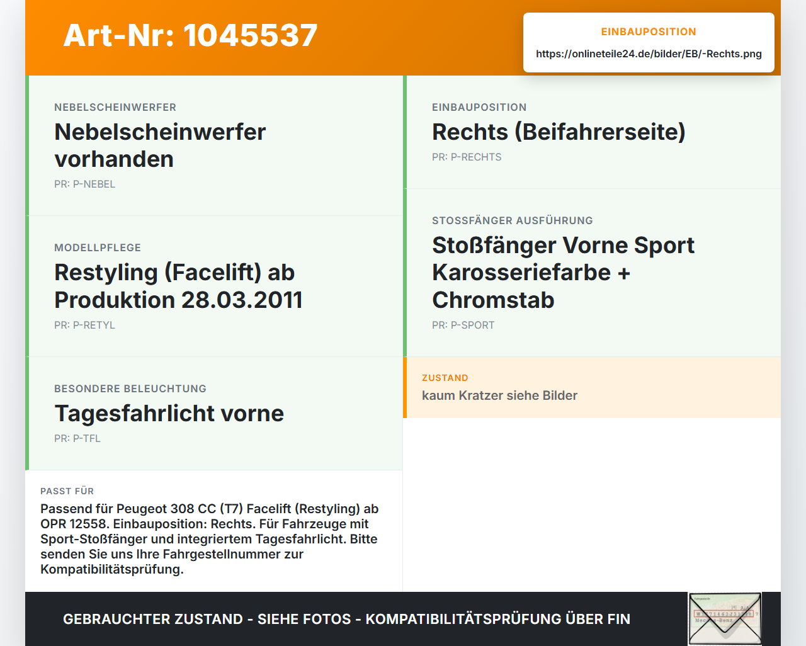This screenshot has width=806, height=646.
Task: Select the Art-Nr: 1045537 heading
Action: [x=190, y=35]
